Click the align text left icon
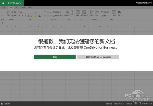The image size is (153, 106). click(45, 16)
